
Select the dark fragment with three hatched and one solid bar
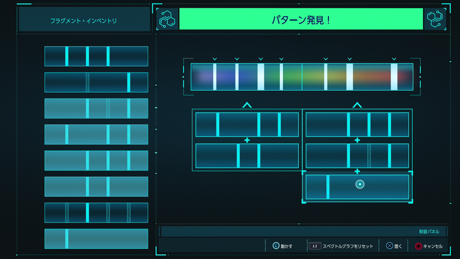point(96,212)
